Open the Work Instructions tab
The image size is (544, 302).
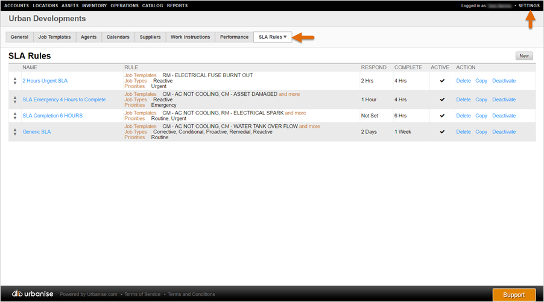(x=191, y=37)
